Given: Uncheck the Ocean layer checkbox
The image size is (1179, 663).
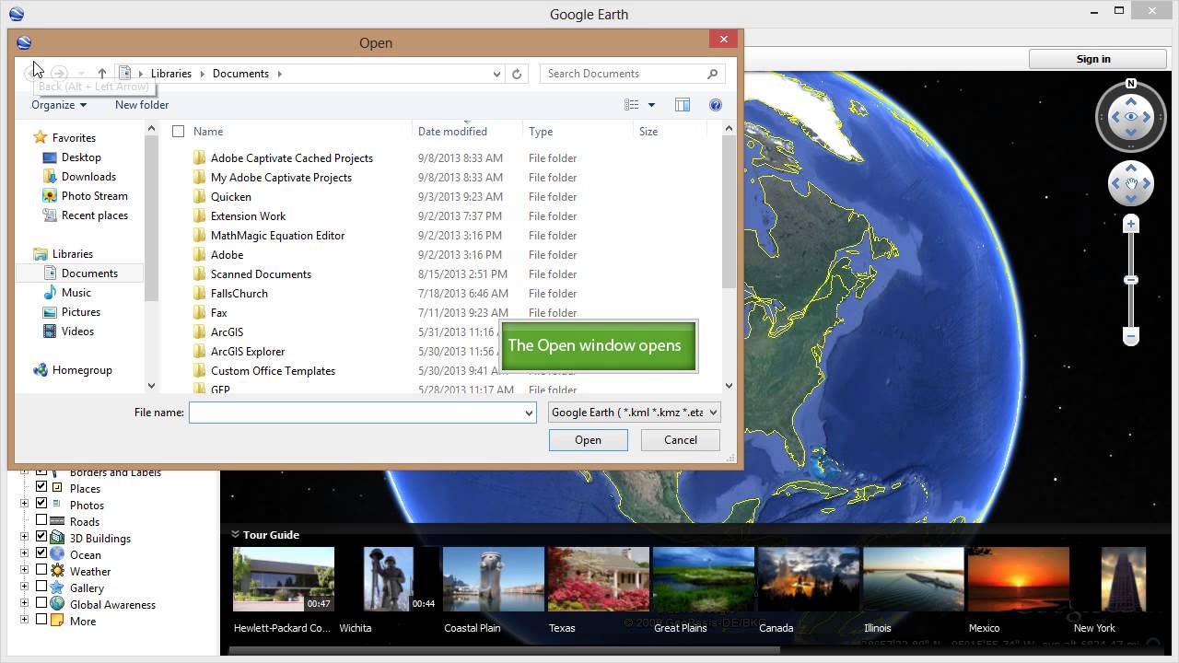Looking at the screenshot, I should [x=41, y=553].
